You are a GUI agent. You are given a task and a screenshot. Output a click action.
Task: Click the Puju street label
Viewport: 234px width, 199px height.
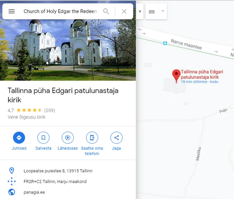[x=223, y=110]
